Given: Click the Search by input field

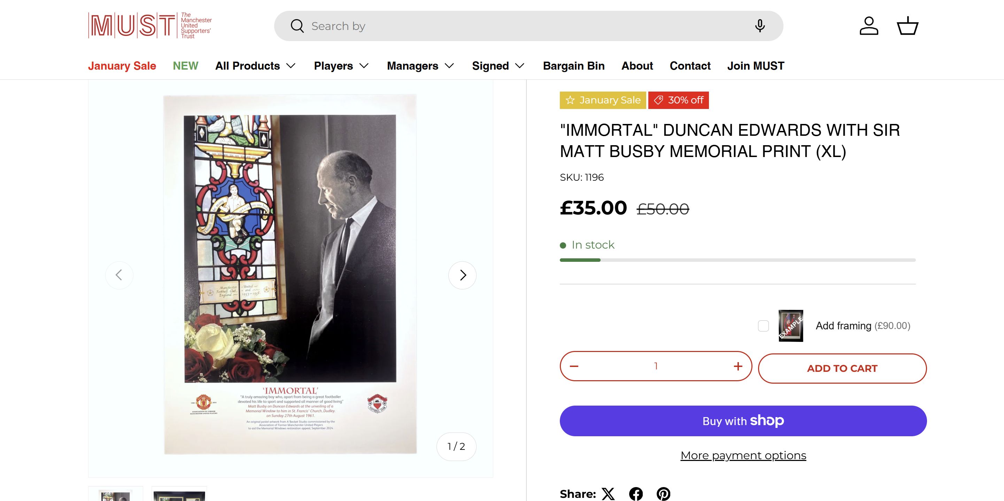Looking at the screenshot, I should pyautogui.click(x=522, y=26).
